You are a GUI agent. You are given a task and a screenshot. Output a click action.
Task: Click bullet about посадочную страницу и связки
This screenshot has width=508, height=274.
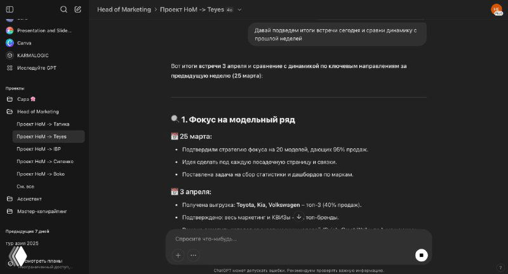click(259, 162)
